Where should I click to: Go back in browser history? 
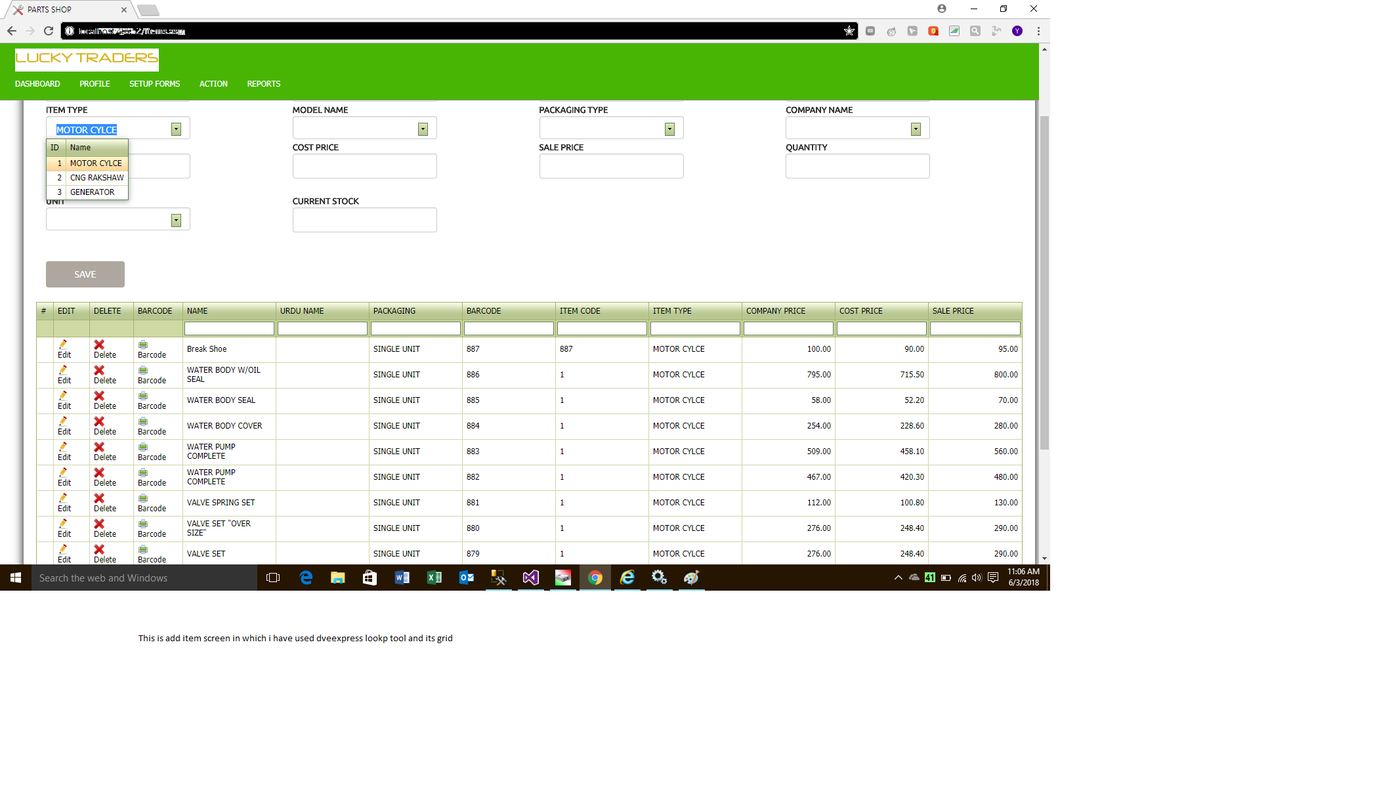12,31
